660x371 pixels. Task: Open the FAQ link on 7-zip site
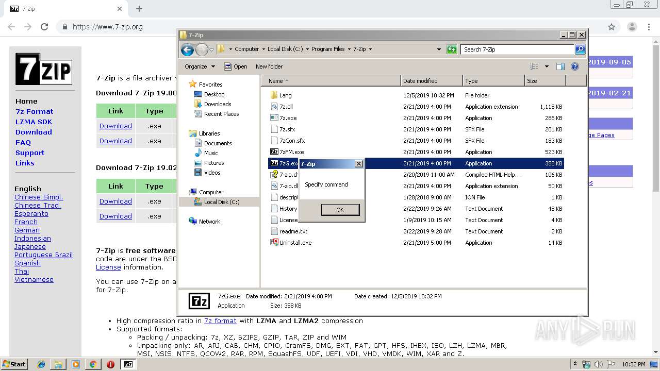click(23, 142)
